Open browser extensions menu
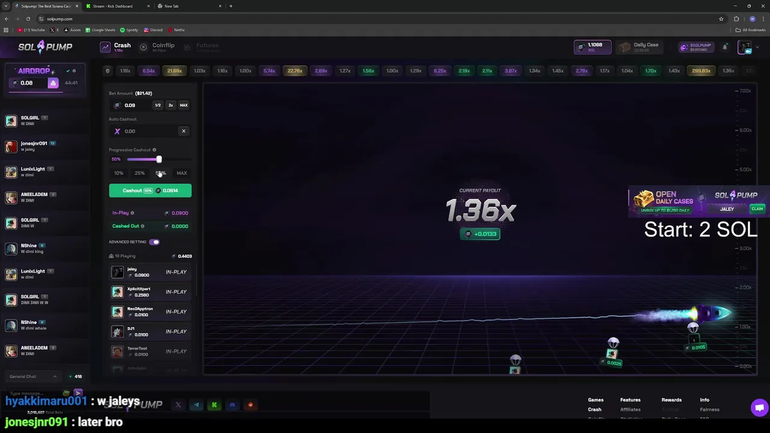Viewport: 770px width, 433px height. click(736, 19)
